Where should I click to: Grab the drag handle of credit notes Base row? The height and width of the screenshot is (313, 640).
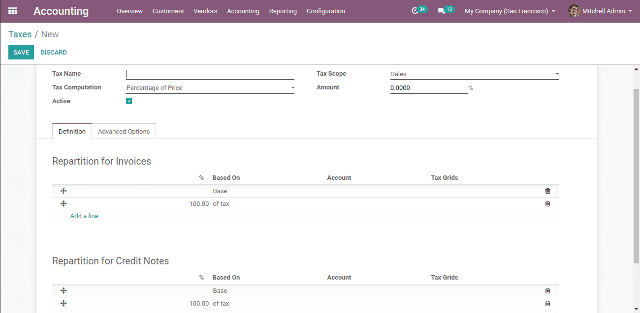click(64, 291)
